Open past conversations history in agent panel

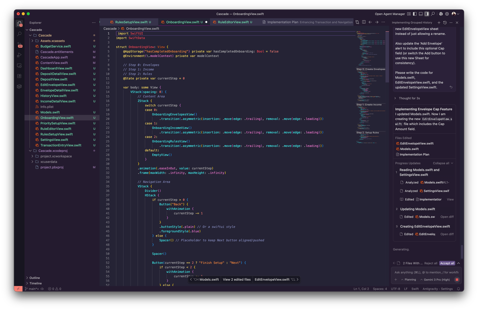[445, 23]
